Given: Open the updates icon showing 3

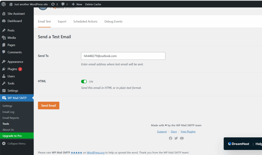Looking at the screenshot, I should (x=53, y=4).
